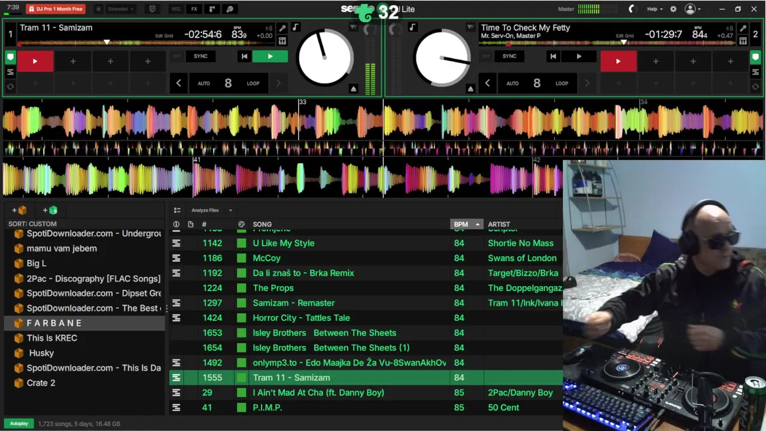Eject the track from deck 1

tap(353, 89)
